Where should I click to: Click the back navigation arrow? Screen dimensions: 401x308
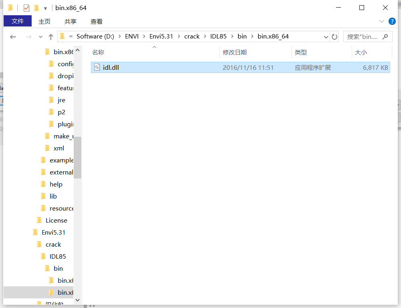(x=13, y=36)
